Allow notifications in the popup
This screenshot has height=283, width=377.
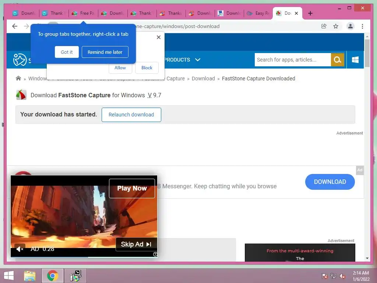120,68
